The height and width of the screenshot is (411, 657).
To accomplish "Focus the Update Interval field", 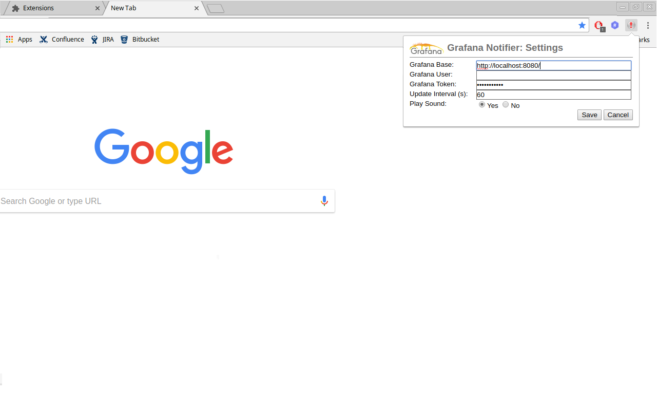I will click(x=554, y=95).
